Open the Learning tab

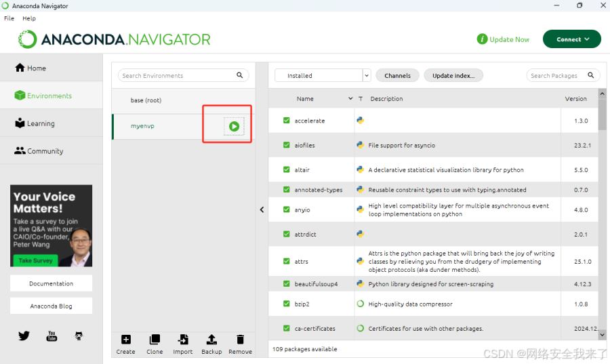tap(52, 123)
